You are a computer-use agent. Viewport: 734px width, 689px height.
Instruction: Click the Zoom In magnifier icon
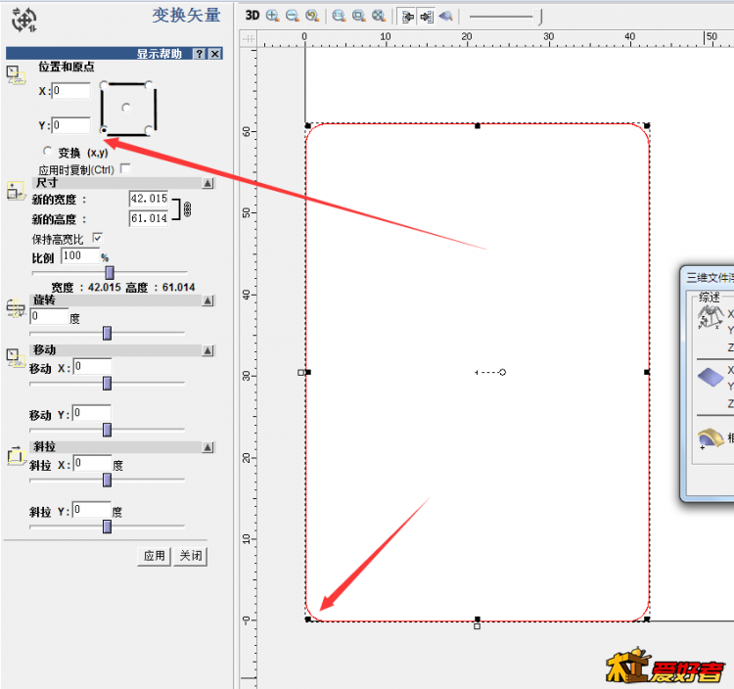click(272, 16)
